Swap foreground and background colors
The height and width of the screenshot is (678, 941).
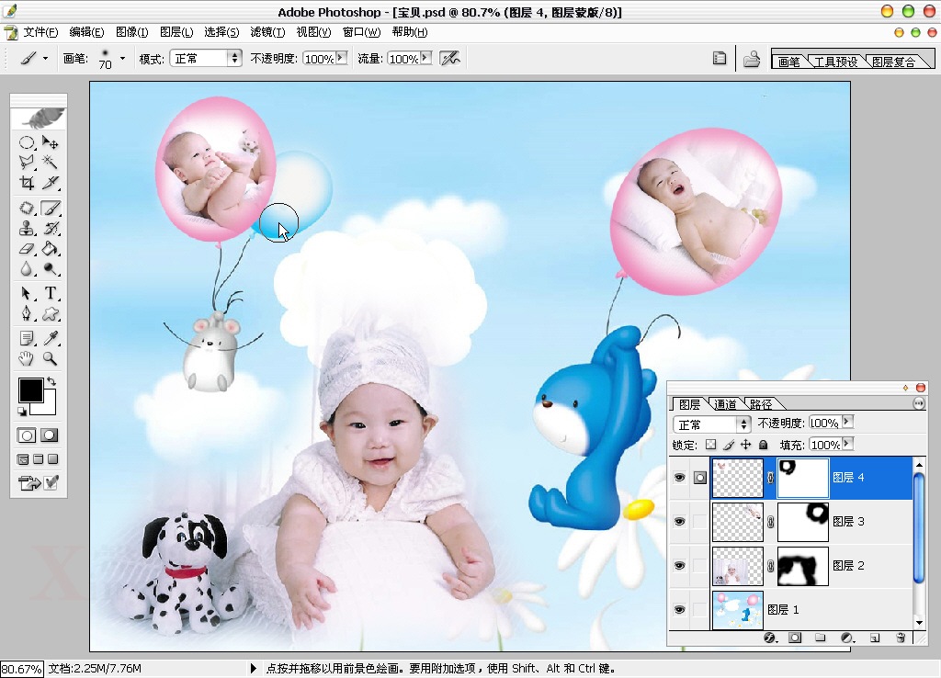[x=51, y=381]
